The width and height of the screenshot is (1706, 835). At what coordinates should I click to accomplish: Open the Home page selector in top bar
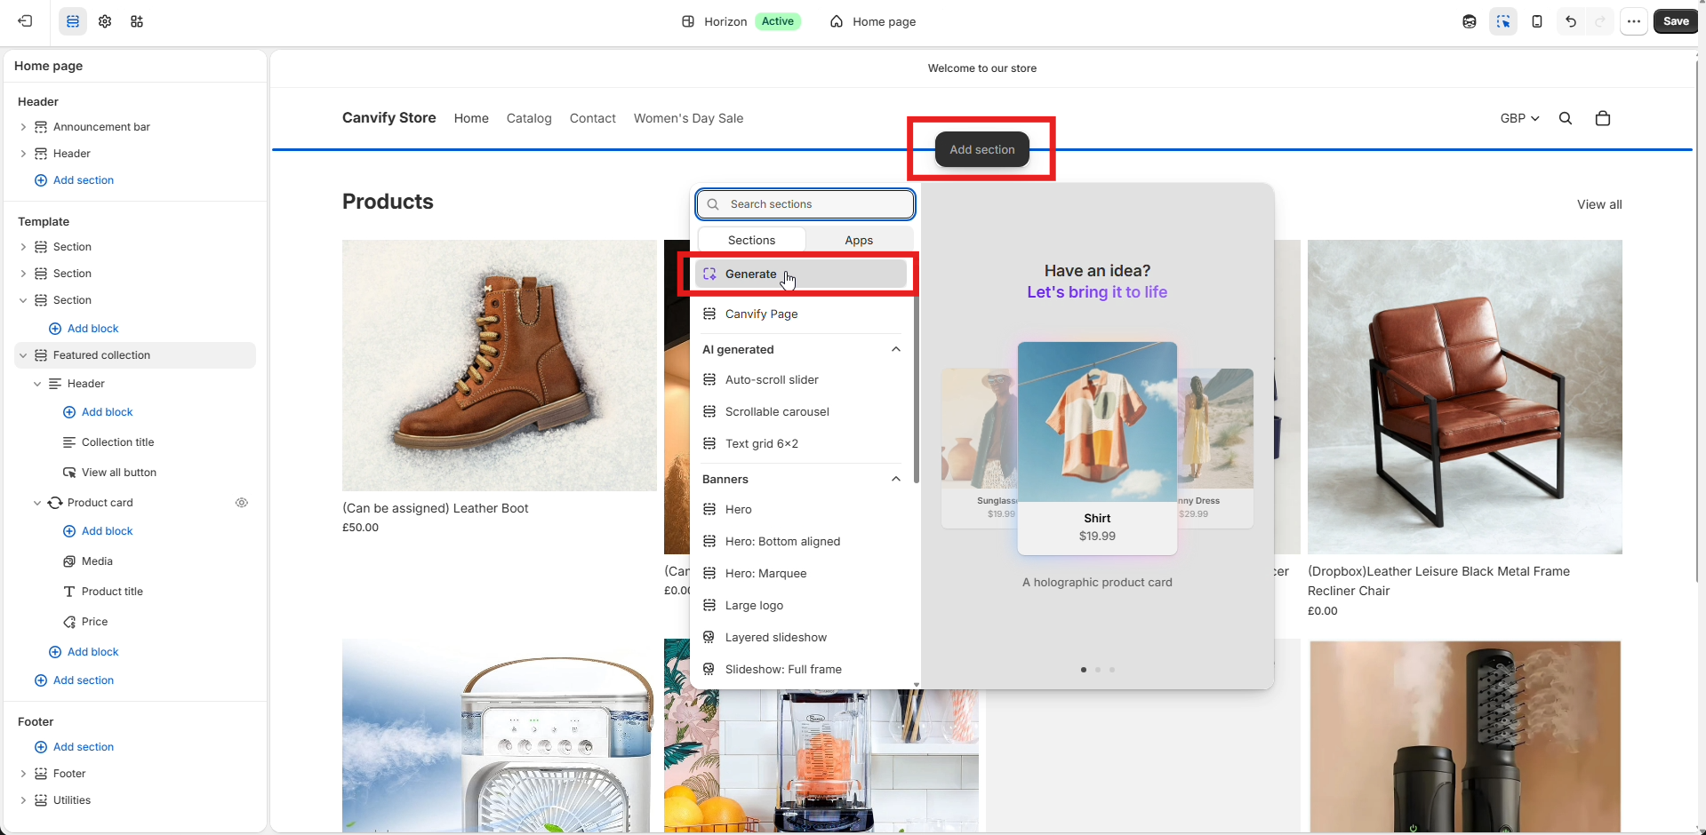tap(873, 21)
